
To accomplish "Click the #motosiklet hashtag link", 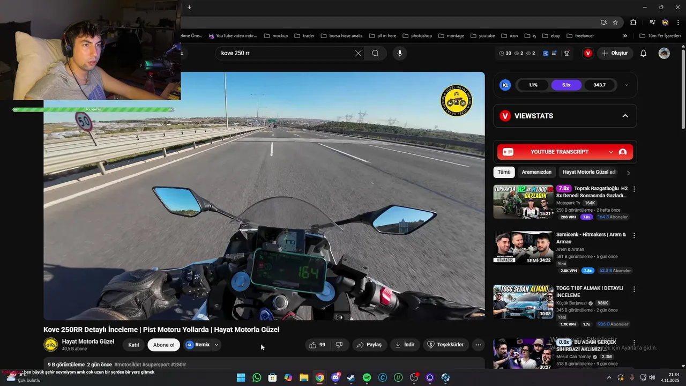I will pyautogui.click(x=128, y=365).
